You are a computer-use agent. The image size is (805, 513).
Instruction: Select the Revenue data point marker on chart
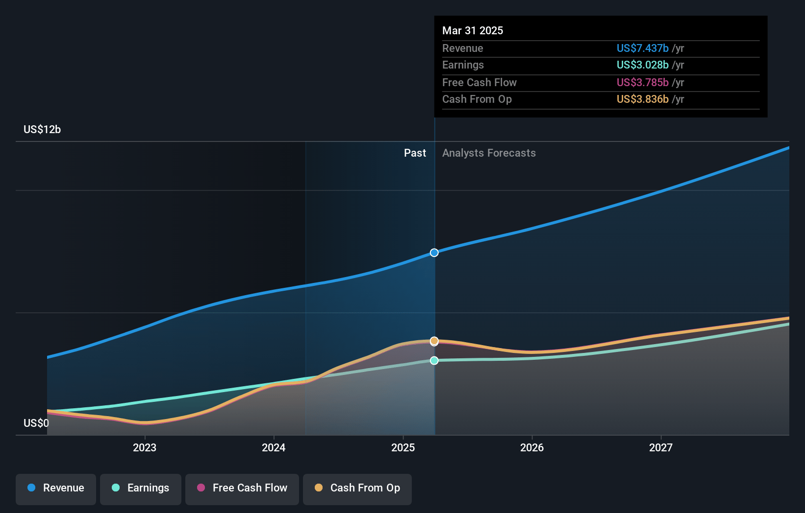pyautogui.click(x=434, y=253)
